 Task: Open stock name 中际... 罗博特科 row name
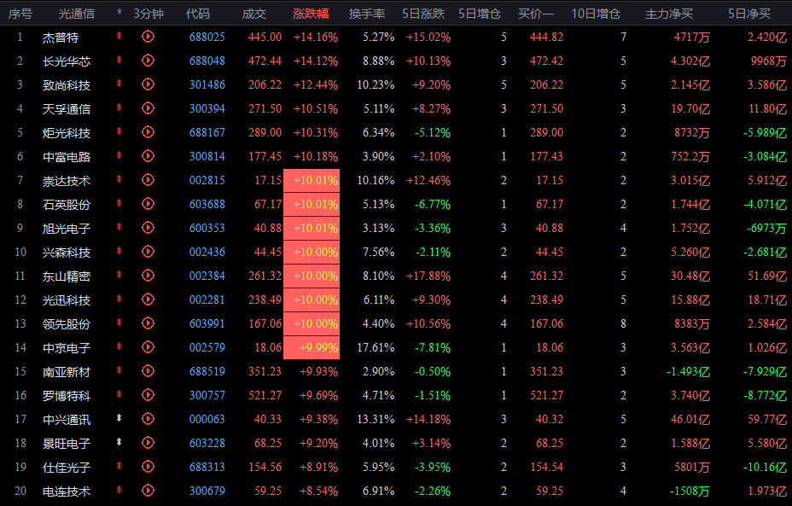coord(67,395)
